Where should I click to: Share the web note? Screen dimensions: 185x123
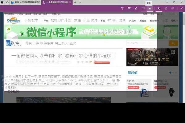[173, 8]
